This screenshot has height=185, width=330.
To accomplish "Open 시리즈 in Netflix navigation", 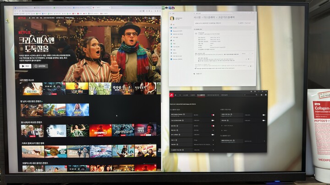I will point(33,18).
